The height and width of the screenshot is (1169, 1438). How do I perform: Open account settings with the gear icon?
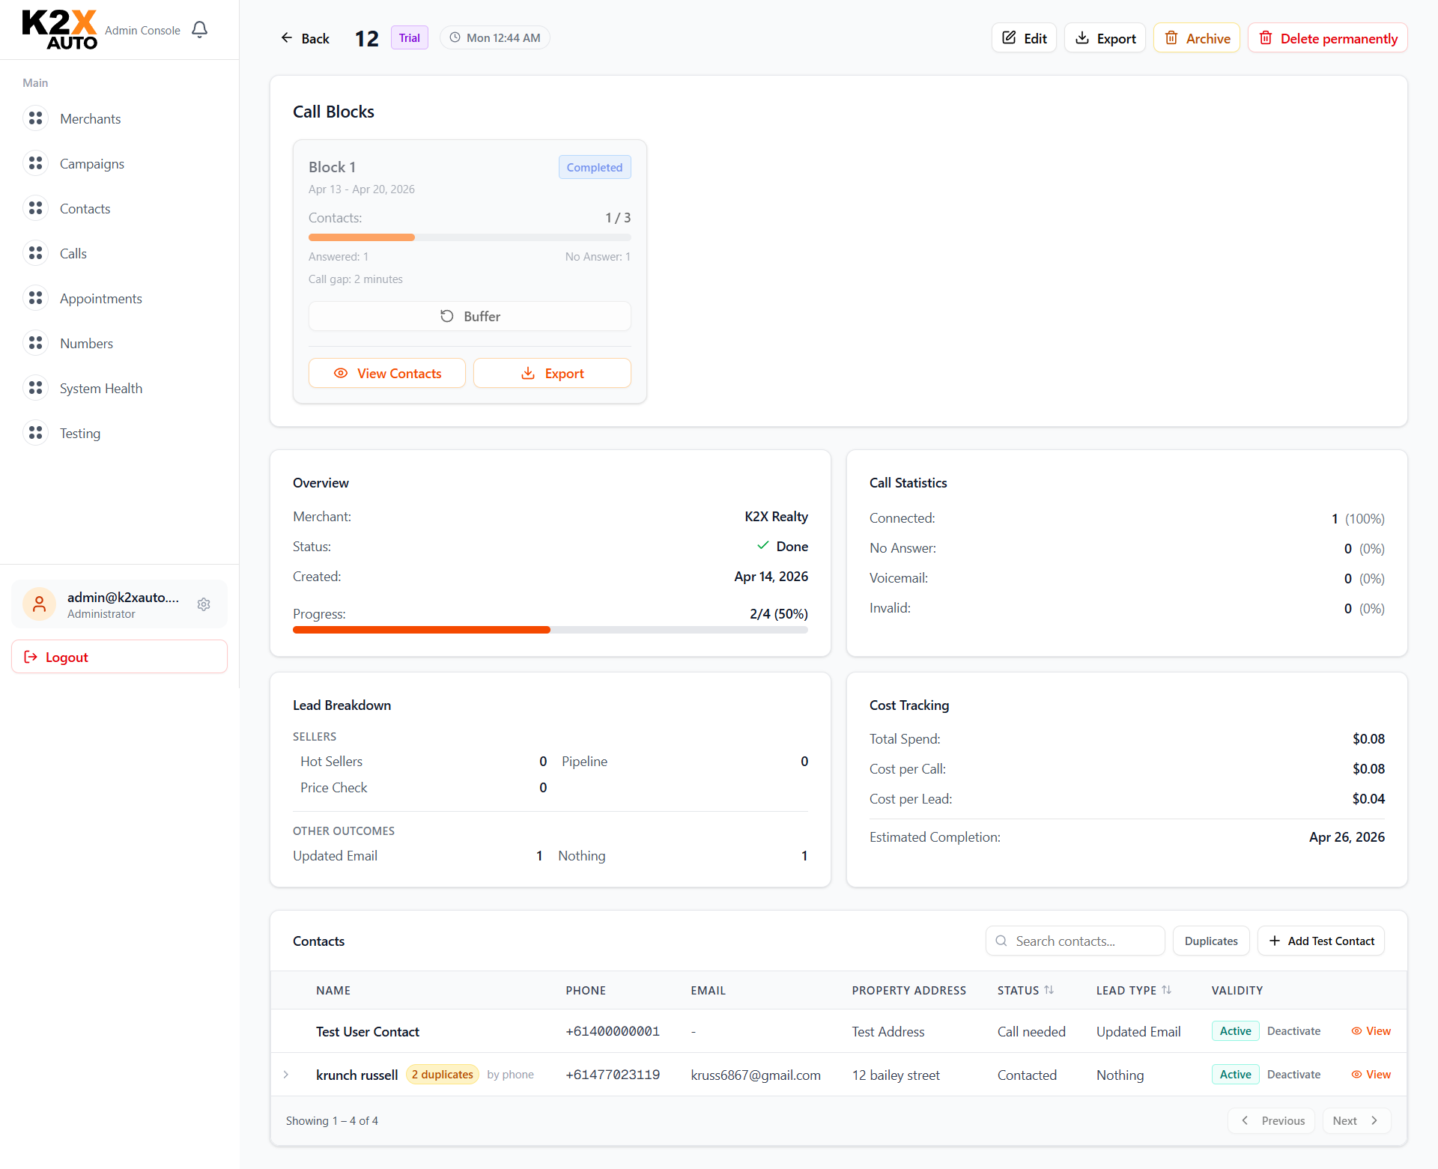tap(204, 604)
